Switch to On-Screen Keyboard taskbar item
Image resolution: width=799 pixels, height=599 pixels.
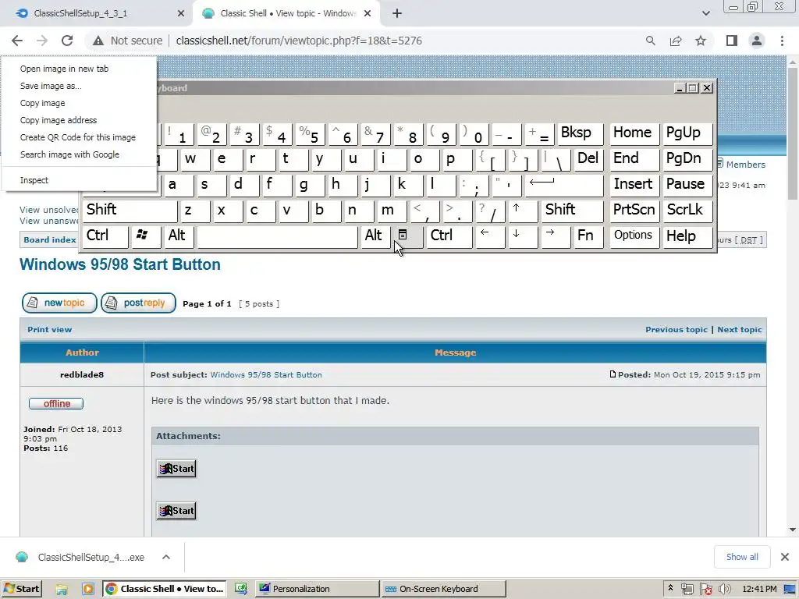tap(444, 589)
